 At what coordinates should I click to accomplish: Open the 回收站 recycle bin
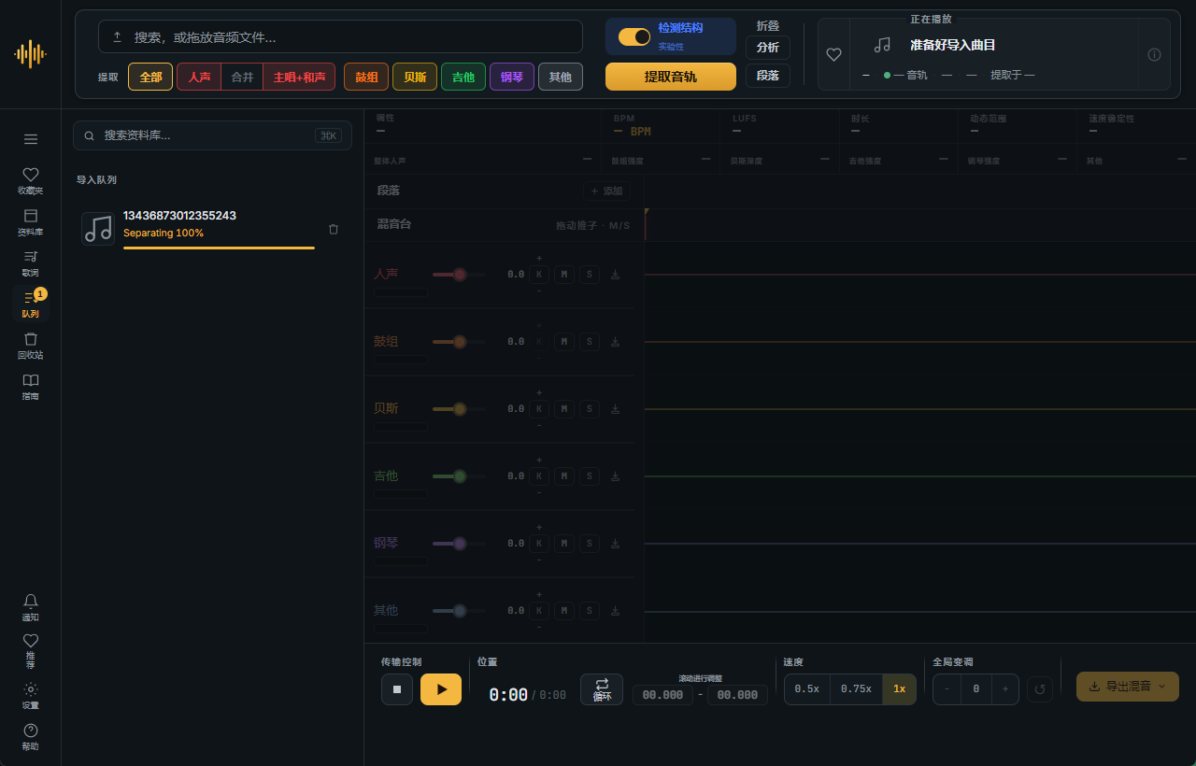click(31, 345)
